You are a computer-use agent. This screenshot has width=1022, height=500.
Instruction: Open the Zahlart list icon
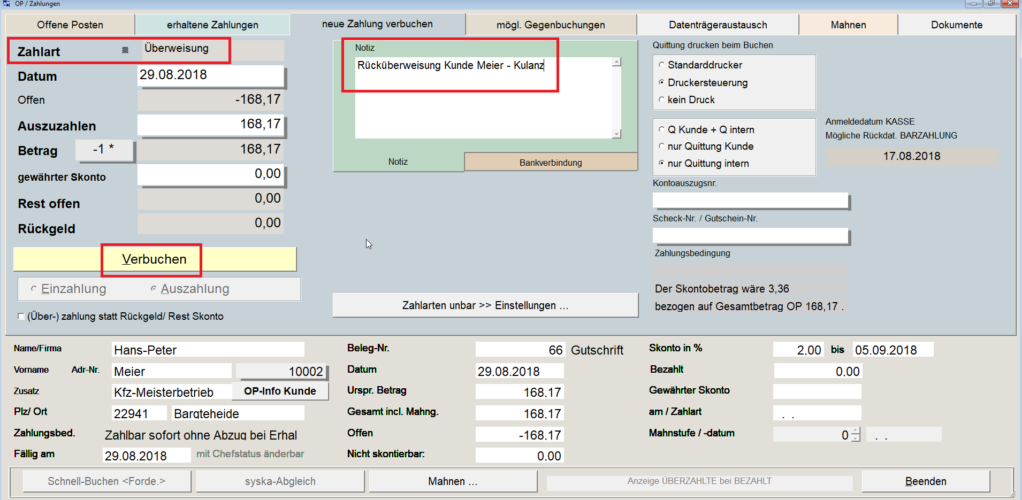coord(125,50)
